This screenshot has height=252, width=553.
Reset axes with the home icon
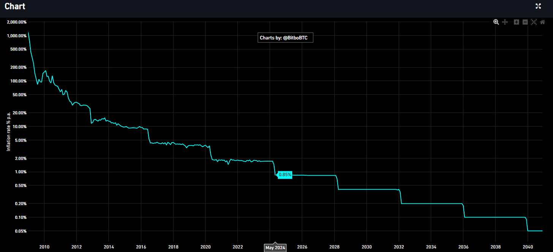[x=542, y=22]
